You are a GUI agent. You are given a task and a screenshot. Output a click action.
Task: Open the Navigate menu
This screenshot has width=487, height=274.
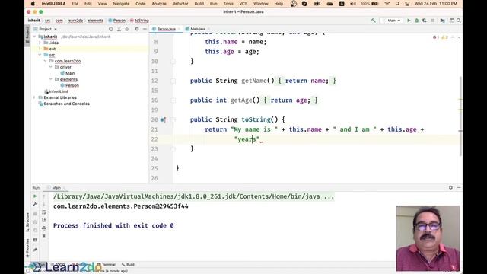[121, 4]
